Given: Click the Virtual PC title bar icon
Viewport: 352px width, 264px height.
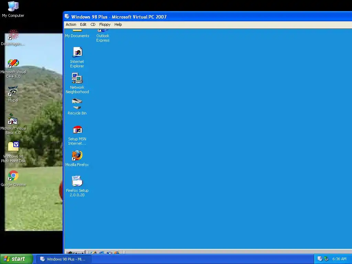Looking at the screenshot, I should pyautogui.click(x=67, y=16).
